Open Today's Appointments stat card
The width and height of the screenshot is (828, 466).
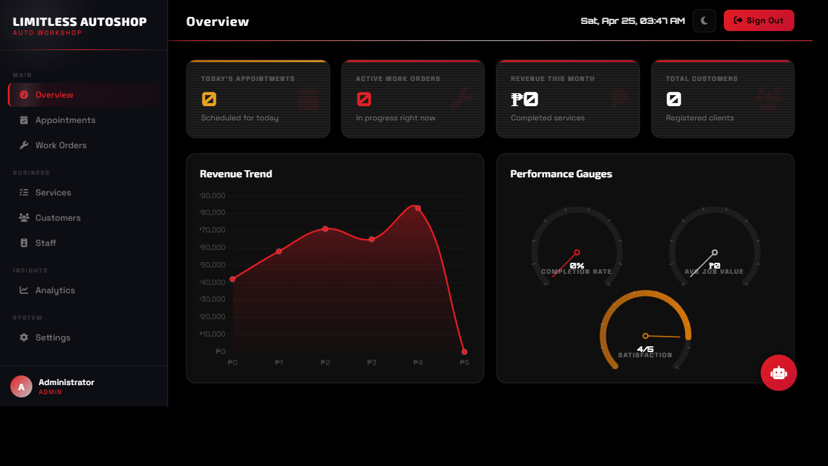(x=258, y=99)
